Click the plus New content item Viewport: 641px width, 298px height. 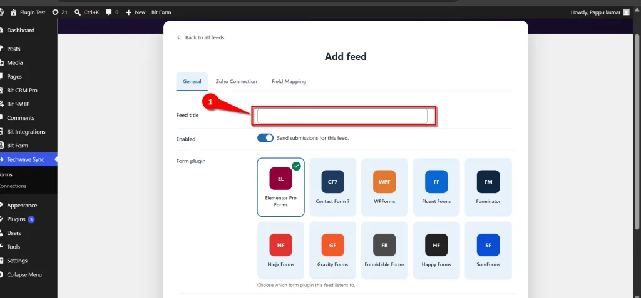coord(135,12)
